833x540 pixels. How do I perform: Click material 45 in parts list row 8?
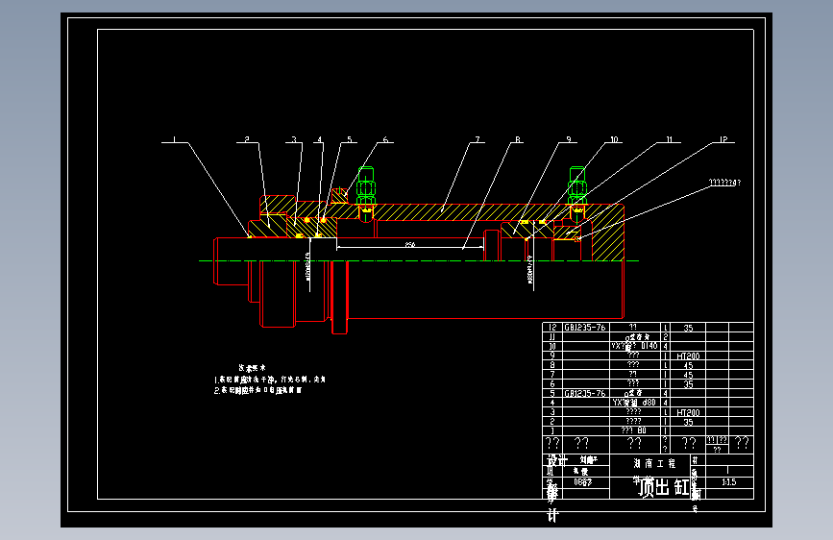[688, 366]
